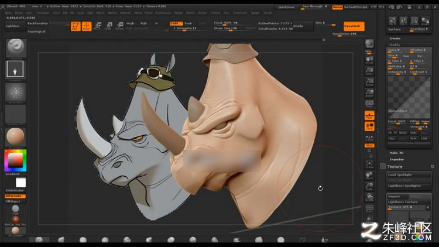Click the Rotate alpha icon
Viewport: 439px width, 247px height.
tap(414, 21)
